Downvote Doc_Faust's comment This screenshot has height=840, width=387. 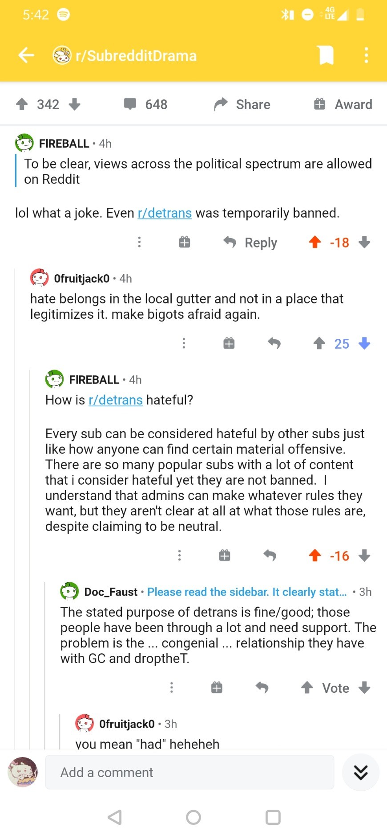[364, 688]
